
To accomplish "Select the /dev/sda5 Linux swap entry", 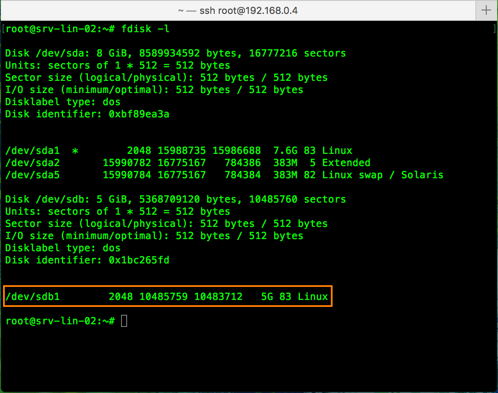I will point(218,175).
